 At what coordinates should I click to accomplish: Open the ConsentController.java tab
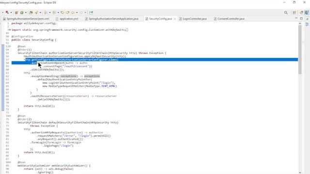click(229, 19)
